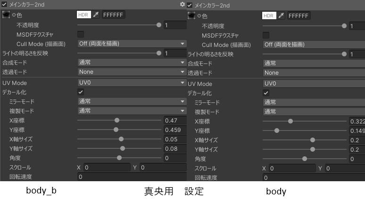Click body_b X軸サイズ value field 0.05
This screenshot has width=365, height=200.
tap(175, 139)
